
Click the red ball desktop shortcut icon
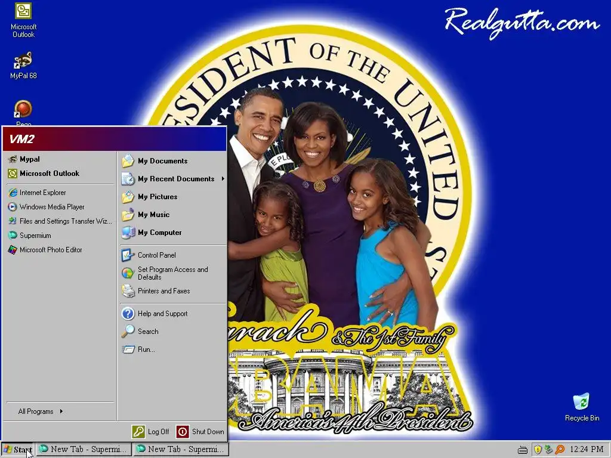tap(23, 109)
